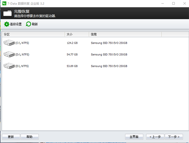Screen dimensions: 189x143
Task: Click the (C:\, NTFS) partition label
Action: point(22,43)
